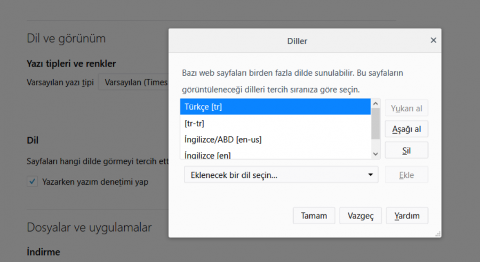Close the Diller dialog with the X
This screenshot has width=480, height=262.
[x=433, y=40]
